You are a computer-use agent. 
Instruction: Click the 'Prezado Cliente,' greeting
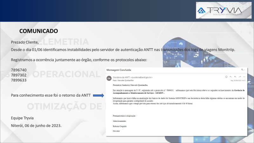(x=25, y=42)
